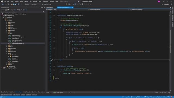Click in the Search Solution Explorer field
This screenshot has width=174, height=98.
[22, 12]
